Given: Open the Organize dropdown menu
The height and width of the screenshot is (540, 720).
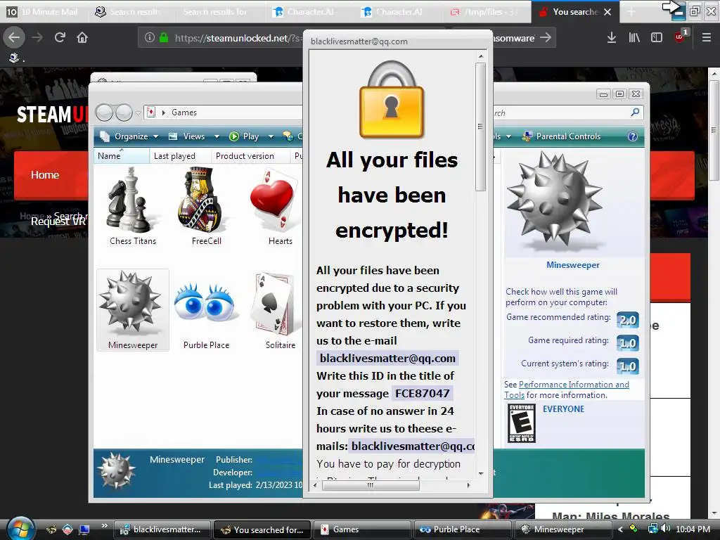Looking at the screenshot, I should point(130,136).
